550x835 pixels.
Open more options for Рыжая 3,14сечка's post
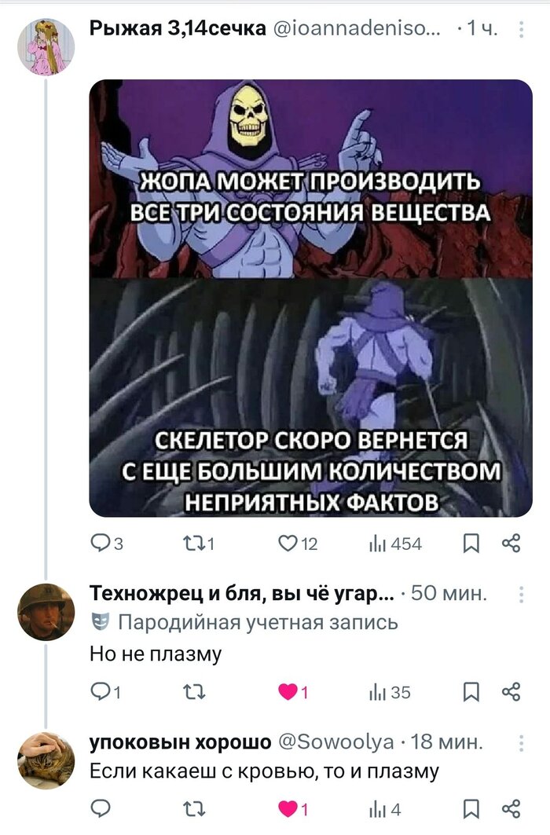click(522, 31)
